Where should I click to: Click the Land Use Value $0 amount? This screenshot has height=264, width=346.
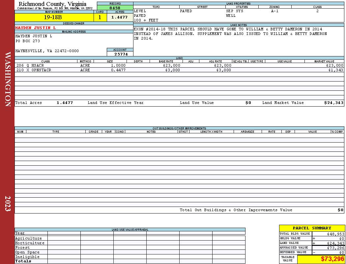tap(248, 103)
